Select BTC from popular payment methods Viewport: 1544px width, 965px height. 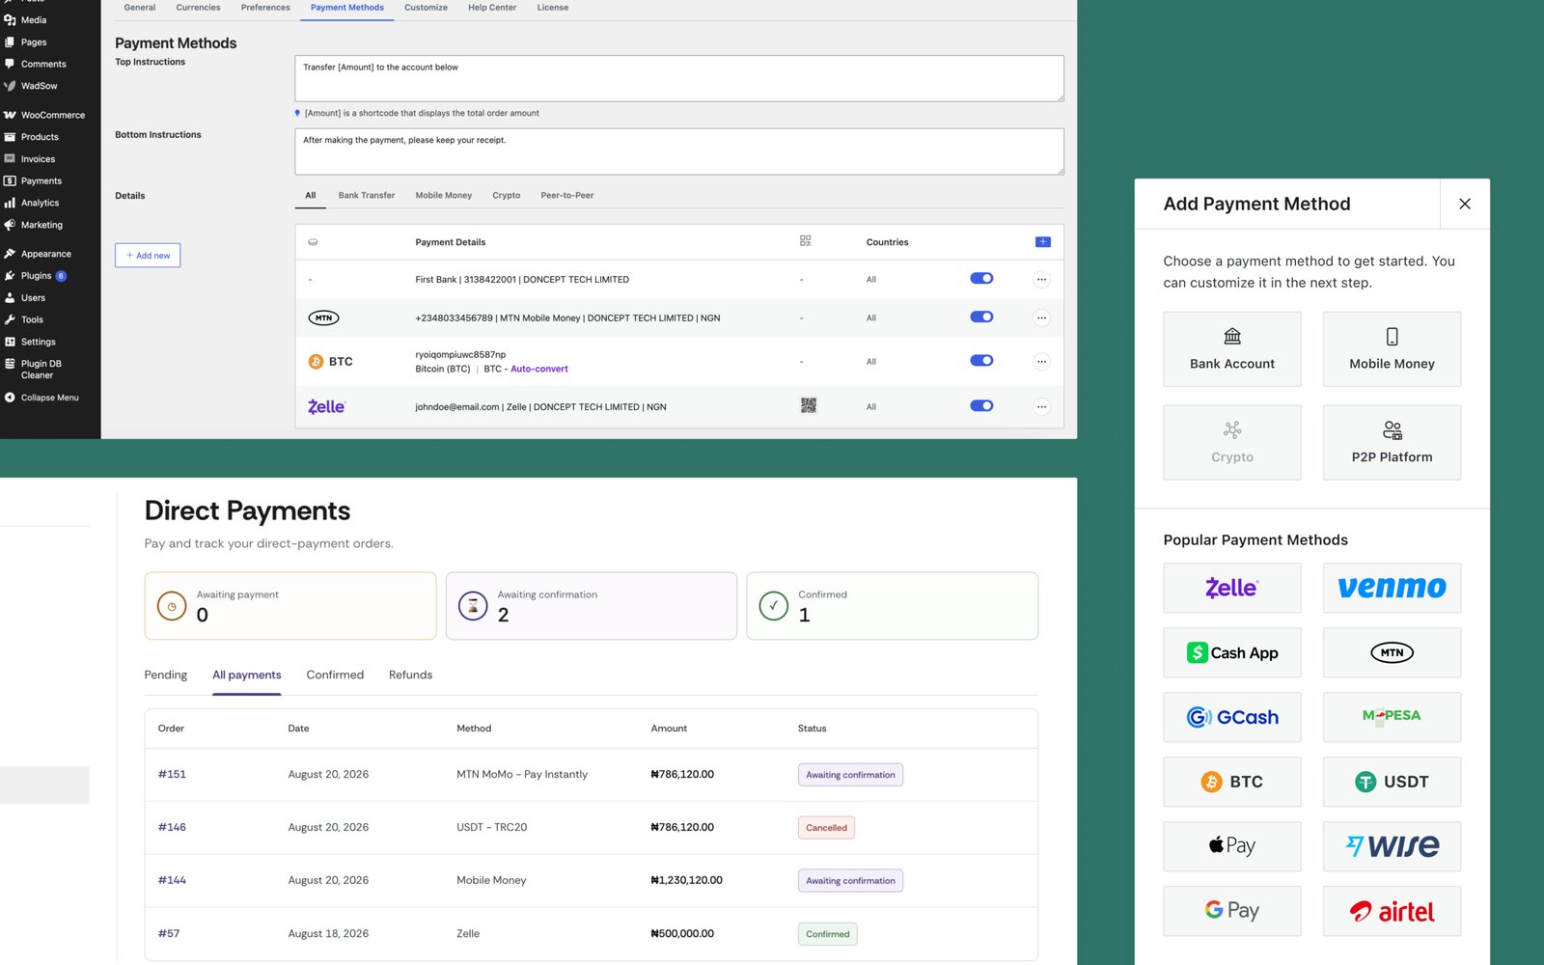(1232, 782)
